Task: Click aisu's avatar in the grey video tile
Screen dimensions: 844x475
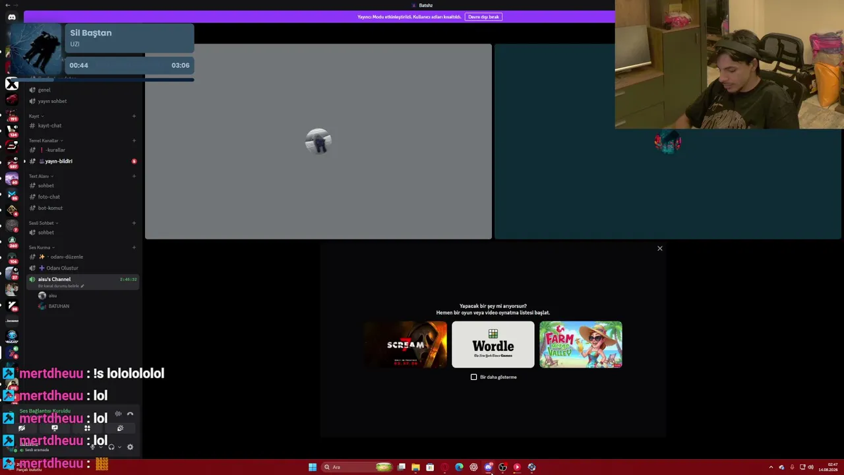Action: [318, 141]
